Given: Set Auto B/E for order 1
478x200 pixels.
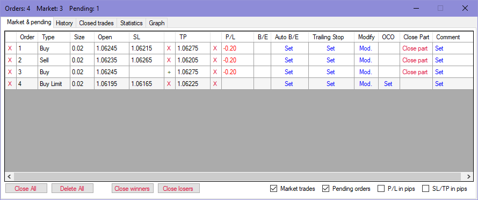Looking at the screenshot, I should point(289,48).
